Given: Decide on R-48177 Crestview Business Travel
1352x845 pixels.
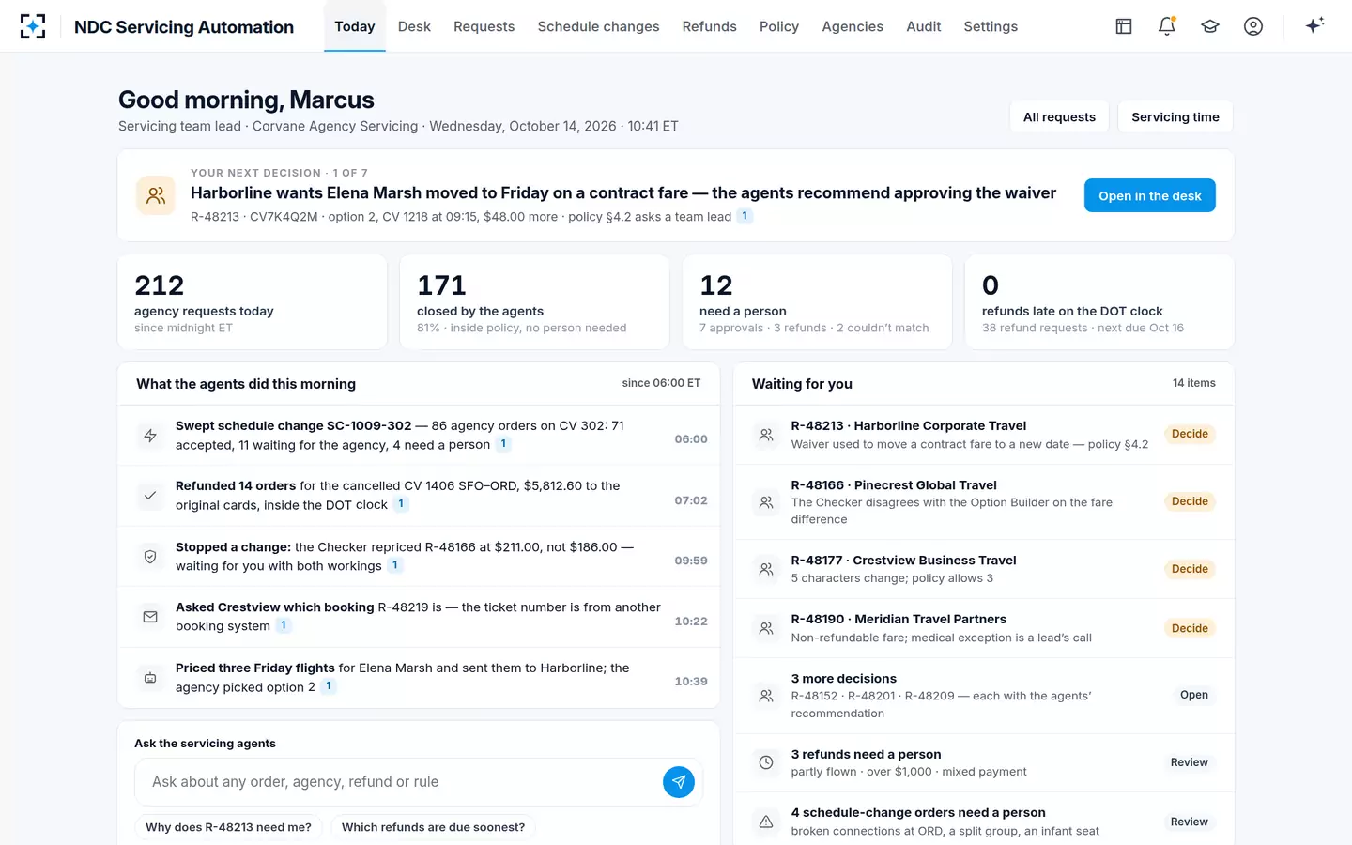Looking at the screenshot, I should coord(1190,569).
